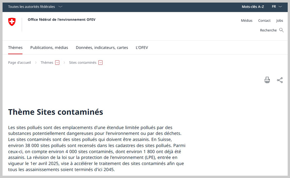Open the FR language selector
This screenshot has width=290, height=178.
[277, 7]
